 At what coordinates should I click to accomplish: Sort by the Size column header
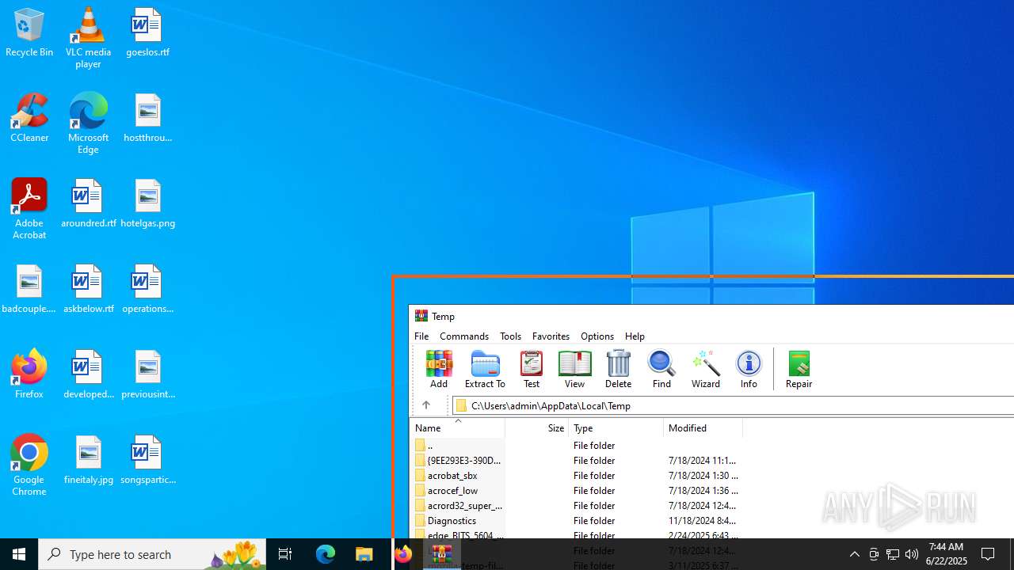pyautogui.click(x=537, y=427)
